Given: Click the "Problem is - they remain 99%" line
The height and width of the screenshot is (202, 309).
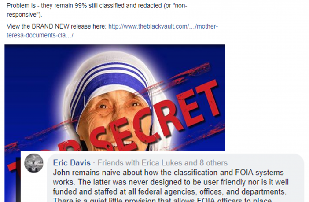Looking at the screenshot, I should pyautogui.click(x=96, y=6).
